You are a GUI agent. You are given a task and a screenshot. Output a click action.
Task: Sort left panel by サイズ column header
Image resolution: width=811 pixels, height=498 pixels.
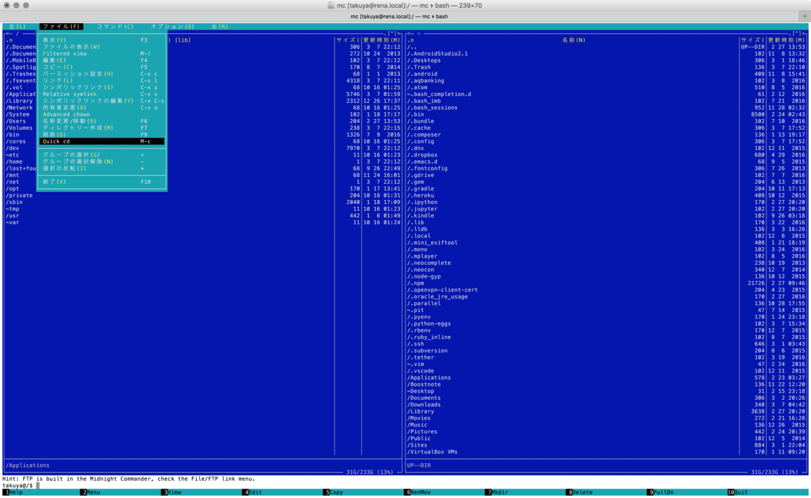coord(348,40)
